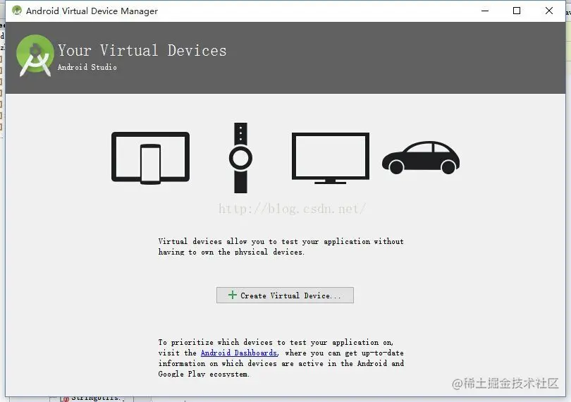Click the TV monitor device icon
Image resolution: width=571 pixels, height=402 pixels.
(x=331, y=158)
